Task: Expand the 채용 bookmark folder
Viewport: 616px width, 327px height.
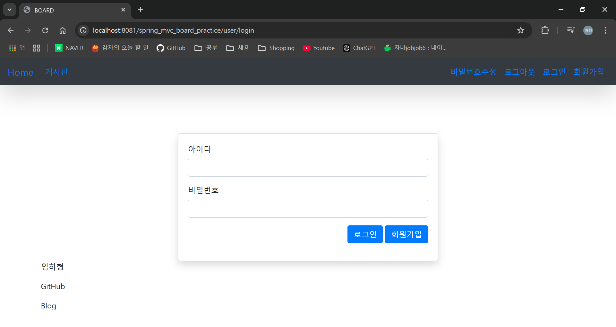Action: coord(238,48)
